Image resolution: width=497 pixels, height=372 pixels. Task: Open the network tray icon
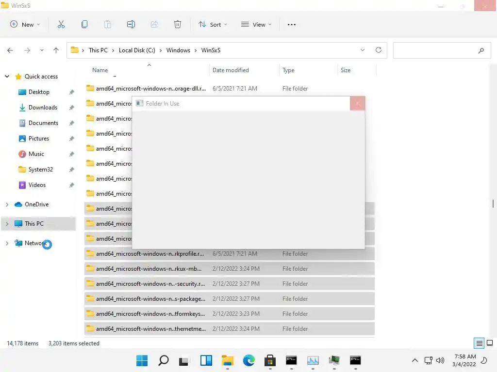[x=428, y=360]
